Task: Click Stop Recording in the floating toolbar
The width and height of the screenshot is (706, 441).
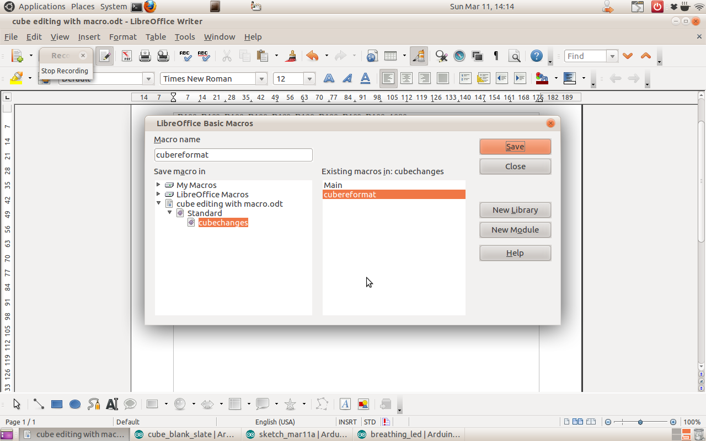Action: tap(65, 71)
